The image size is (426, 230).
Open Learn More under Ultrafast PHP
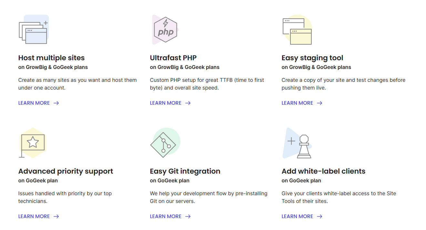pyautogui.click(x=166, y=103)
